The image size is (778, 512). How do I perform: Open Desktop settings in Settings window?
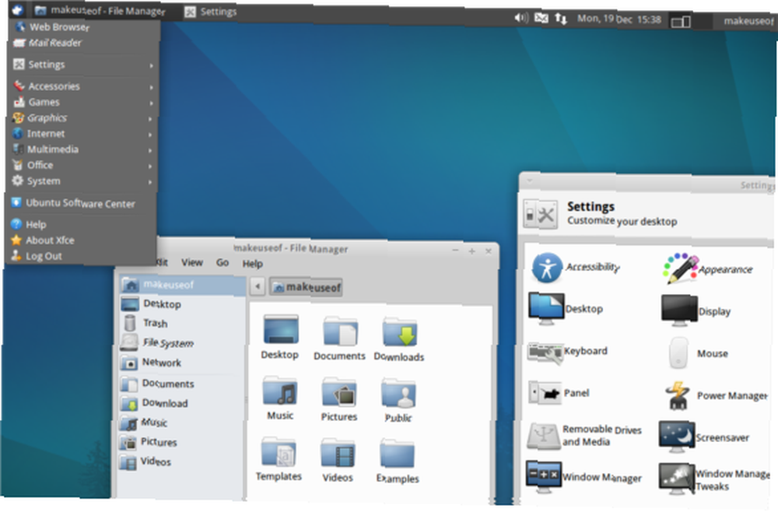tap(546, 309)
